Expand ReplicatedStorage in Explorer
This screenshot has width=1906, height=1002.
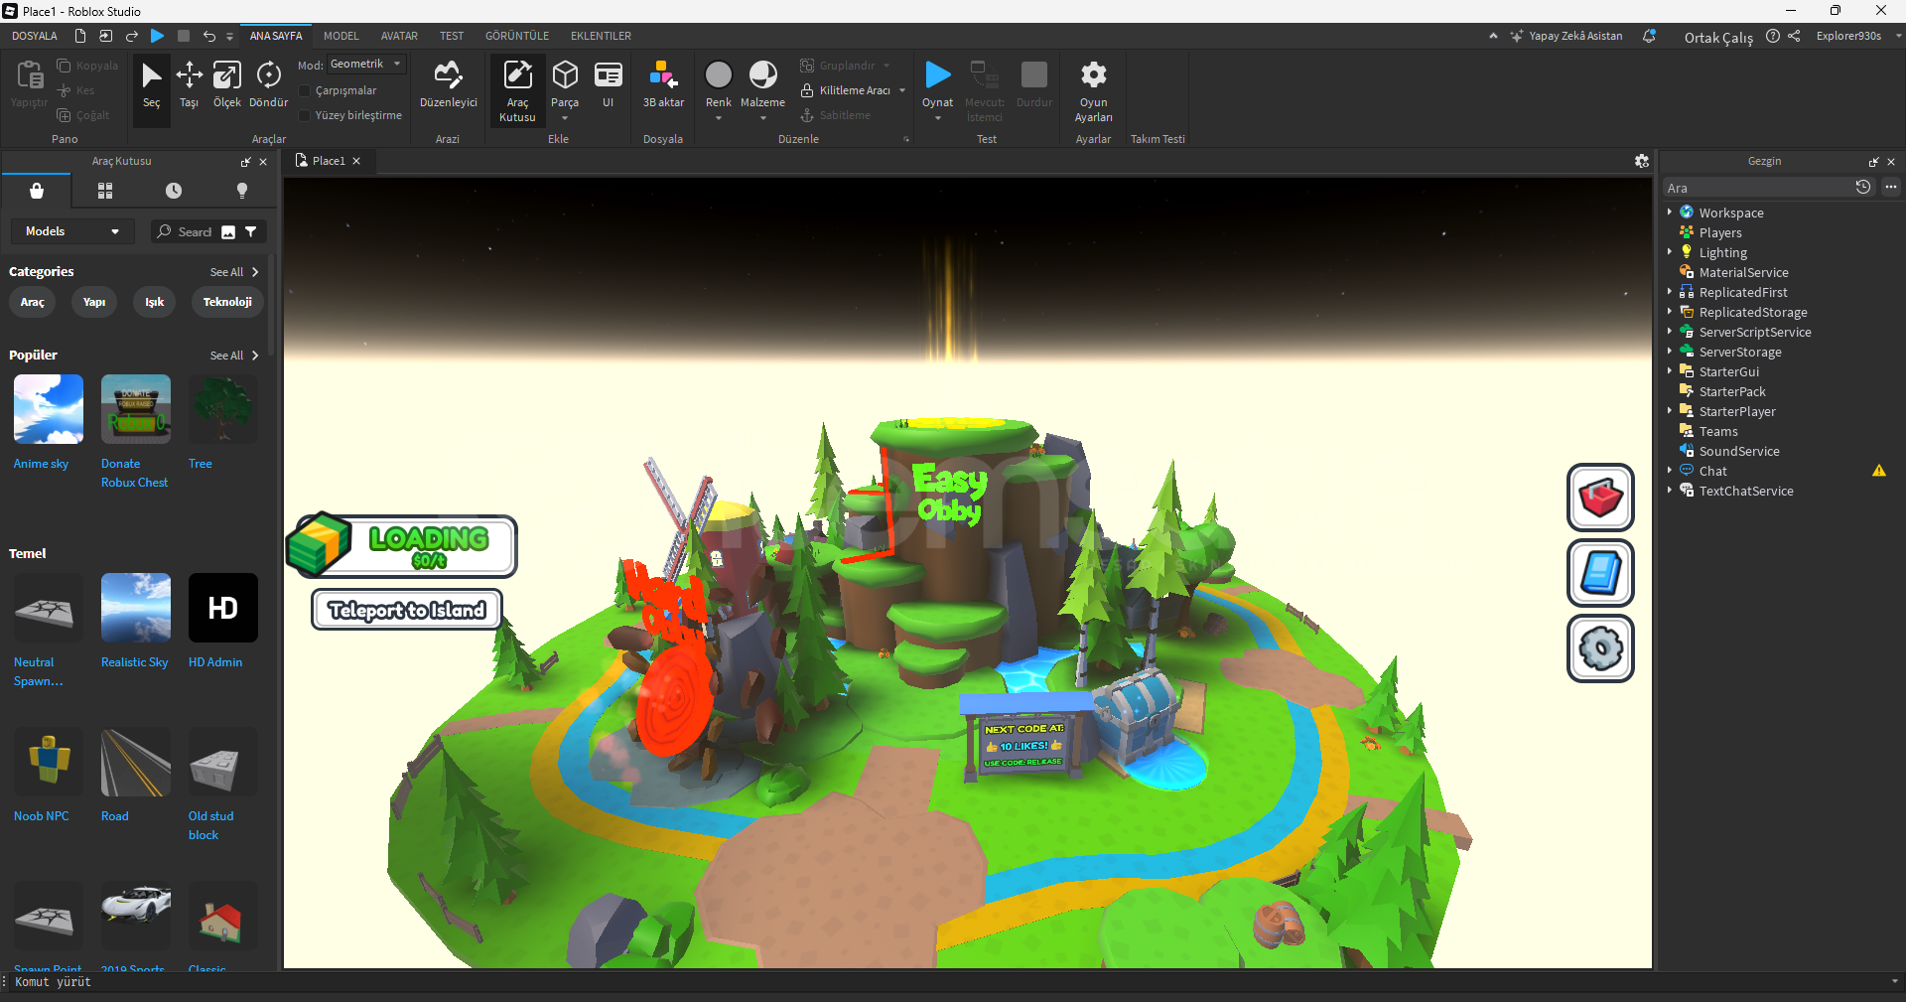(x=1670, y=311)
